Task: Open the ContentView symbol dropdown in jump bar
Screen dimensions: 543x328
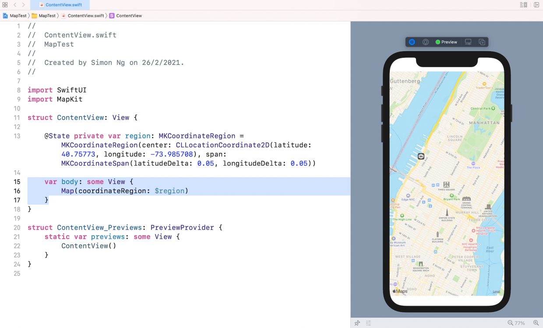Action: pyautogui.click(x=128, y=15)
